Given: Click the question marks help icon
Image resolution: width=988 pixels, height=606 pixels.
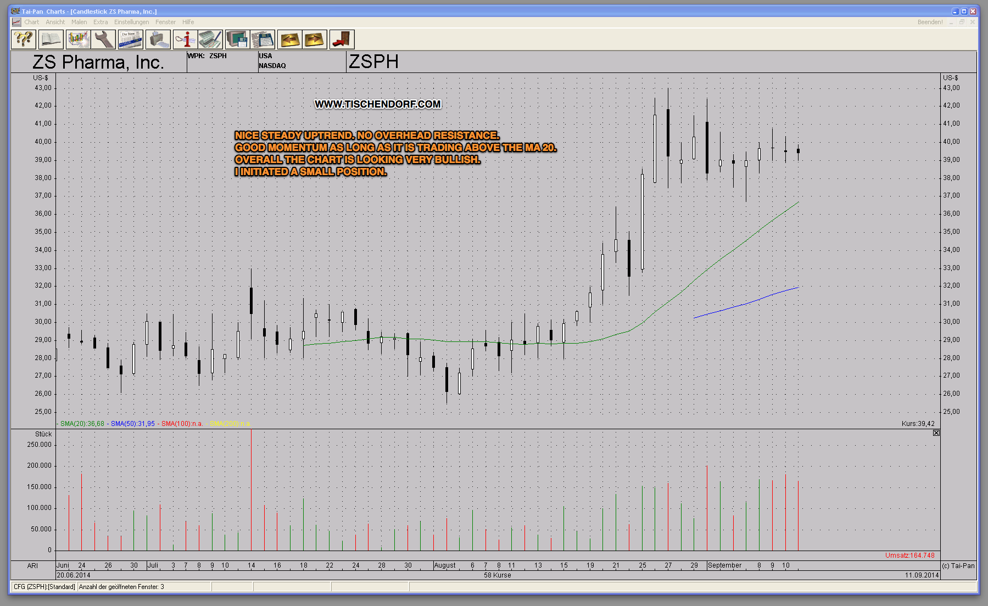Looking at the screenshot, I should (x=24, y=40).
